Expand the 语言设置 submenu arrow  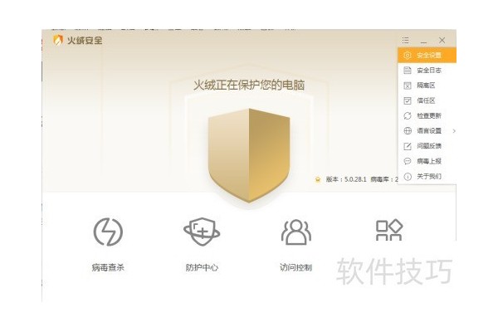pos(454,131)
